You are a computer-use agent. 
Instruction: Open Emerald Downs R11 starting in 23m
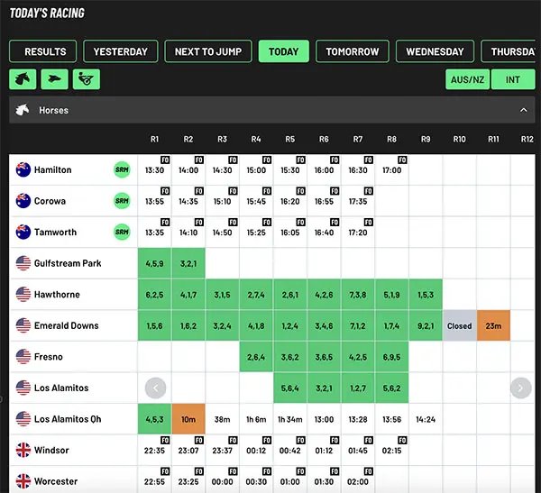click(x=493, y=325)
